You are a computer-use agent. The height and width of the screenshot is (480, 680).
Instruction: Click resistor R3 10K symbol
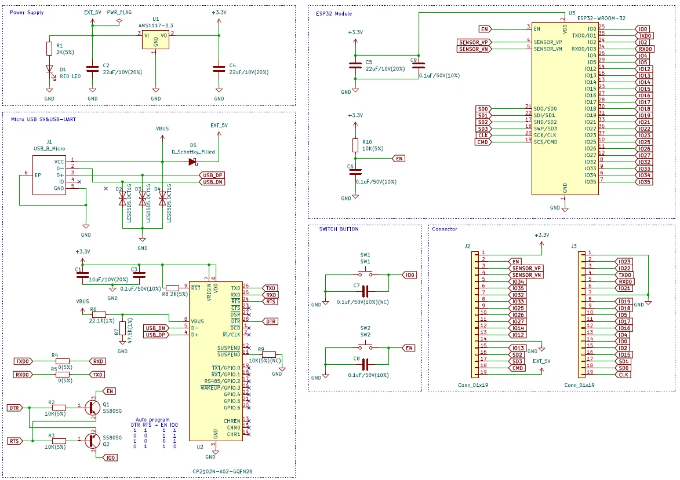coord(59,441)
